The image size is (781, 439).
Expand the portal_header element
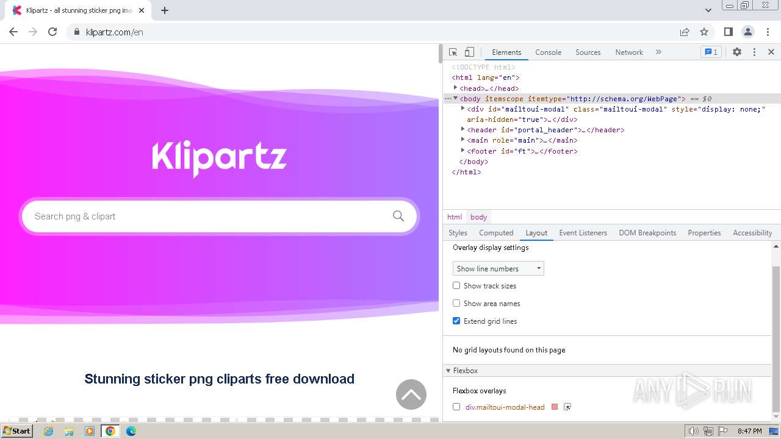point(462,129)
